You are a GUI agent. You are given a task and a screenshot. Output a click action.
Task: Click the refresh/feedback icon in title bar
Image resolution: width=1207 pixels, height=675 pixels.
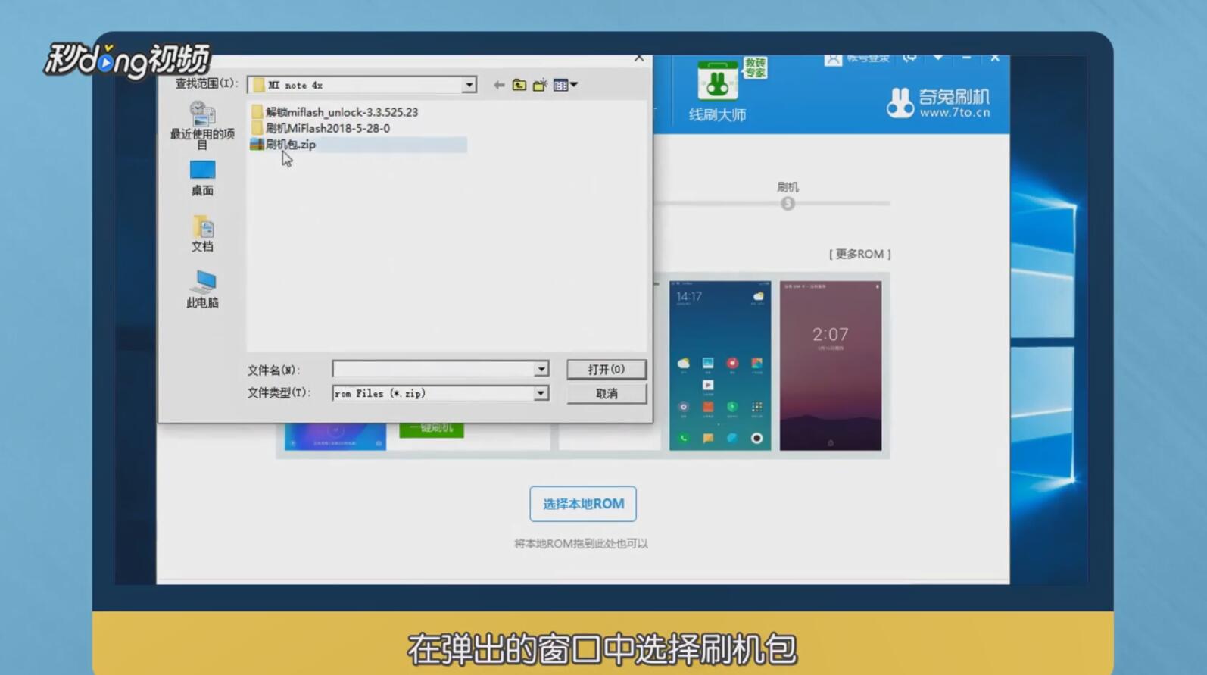pyautogui.click(x=909, y=58)
